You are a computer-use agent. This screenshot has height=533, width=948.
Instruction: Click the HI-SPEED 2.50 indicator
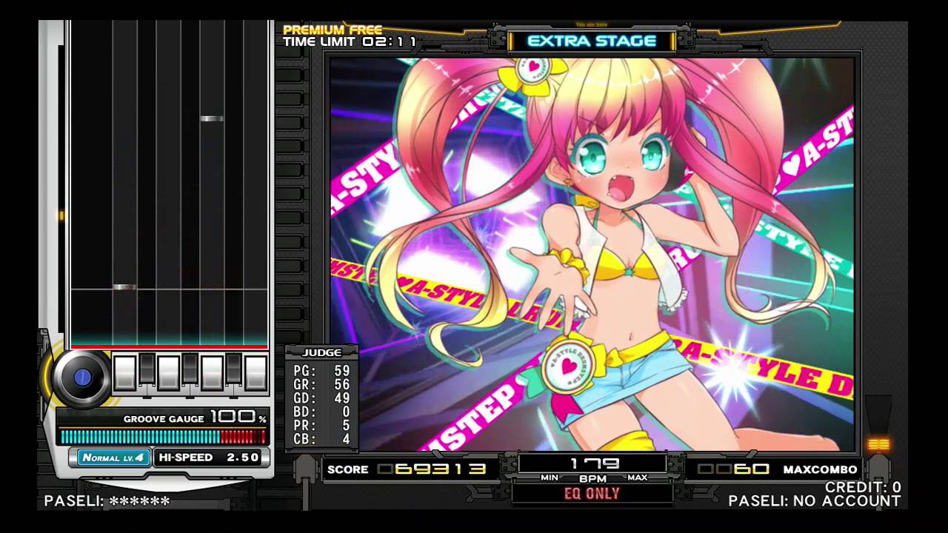pos(210,457)
